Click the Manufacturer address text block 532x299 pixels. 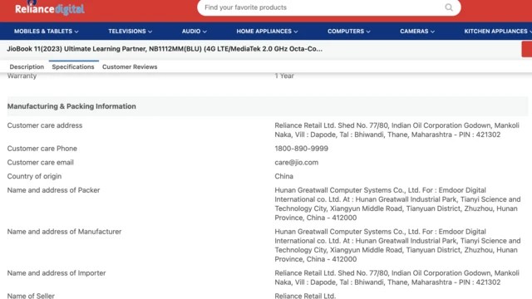[397, 245]
